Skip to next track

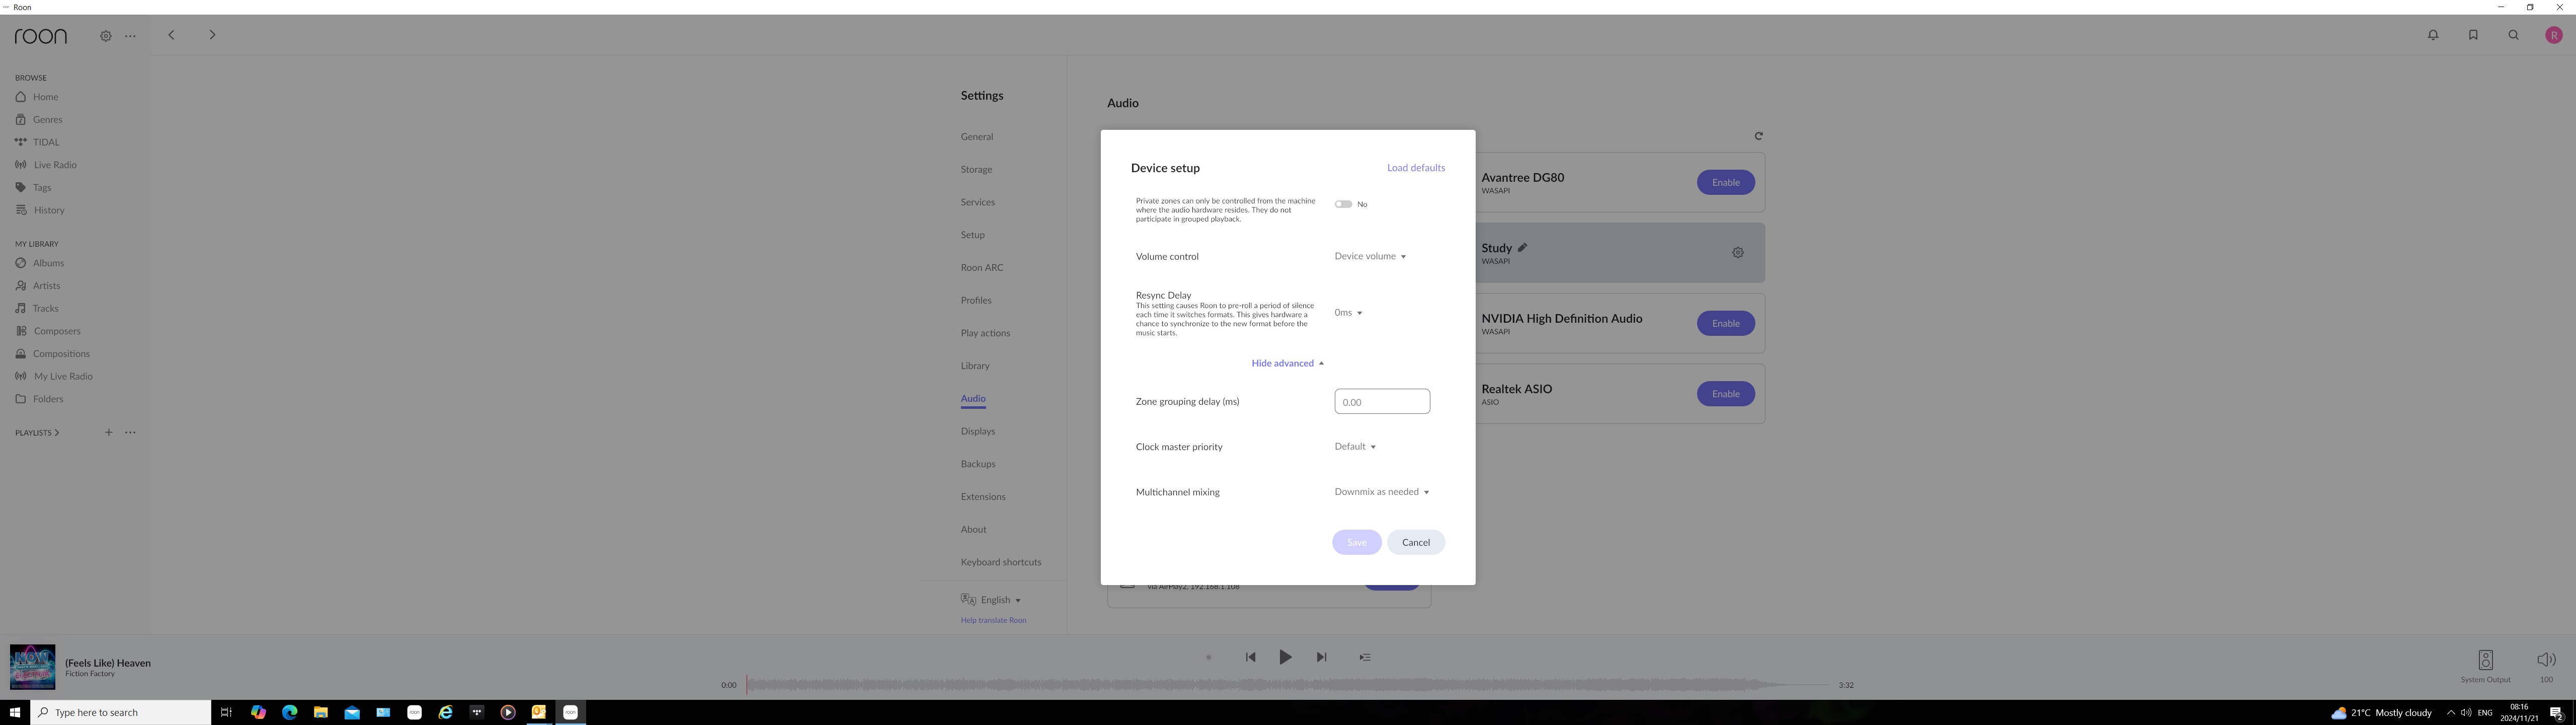pyautogui.click(x=1321, y=657)
